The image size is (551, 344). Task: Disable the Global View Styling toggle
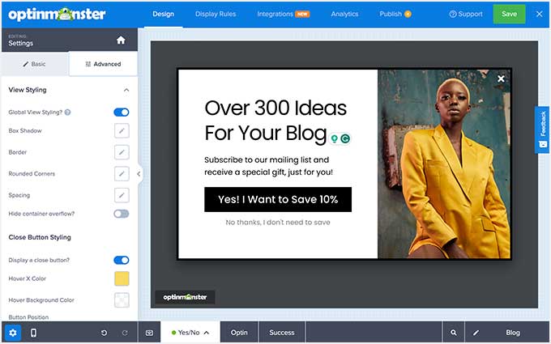tap(121, 113)
